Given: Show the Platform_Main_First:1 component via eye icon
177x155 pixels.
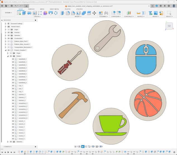Looking at the screenshot, I should [8, 41].
